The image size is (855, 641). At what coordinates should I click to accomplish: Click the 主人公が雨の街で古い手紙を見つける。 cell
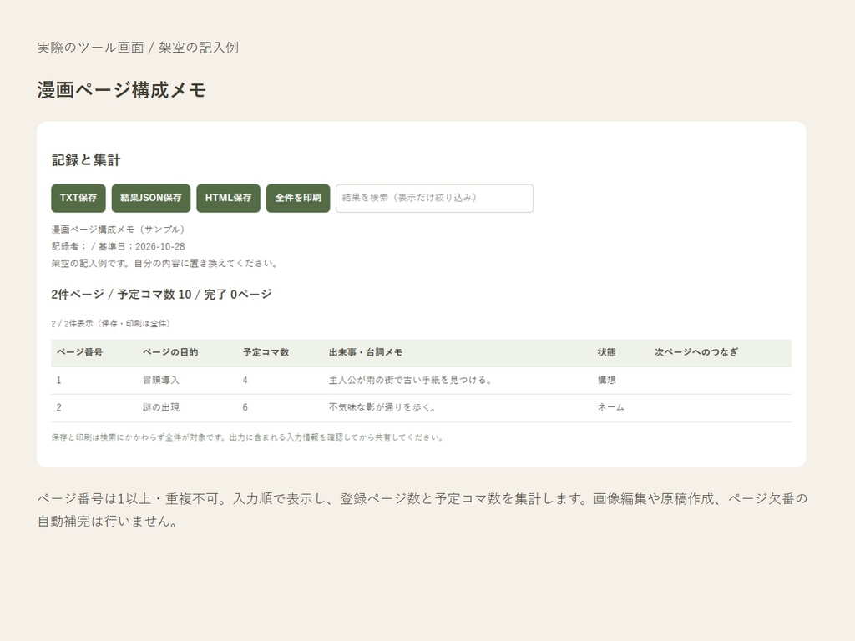click(x=411, y=380)
